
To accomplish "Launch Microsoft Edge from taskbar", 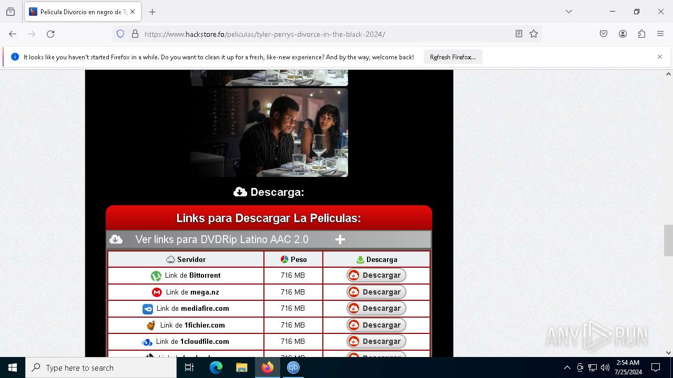I will pos(216,367).
